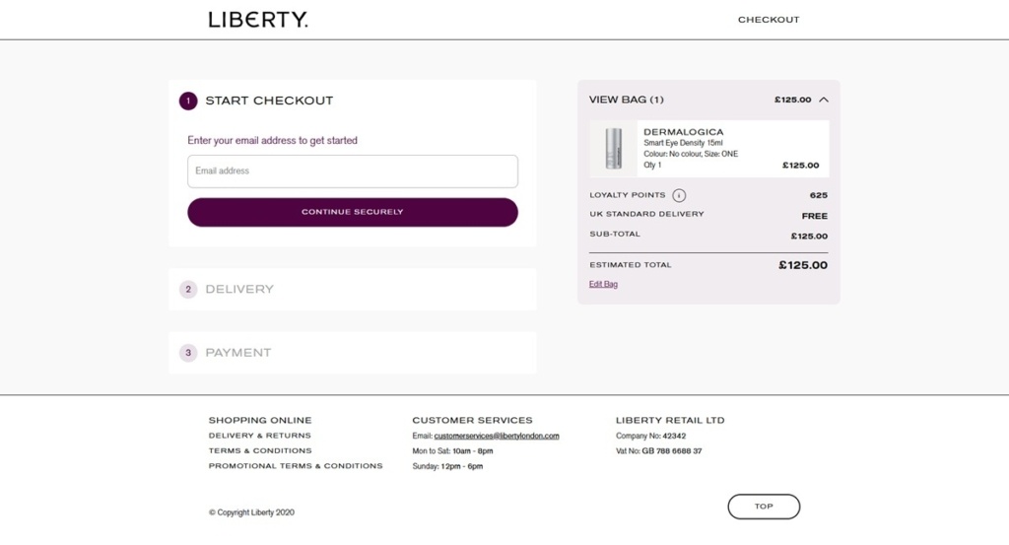Click the customer services email link

click(497, 436)
